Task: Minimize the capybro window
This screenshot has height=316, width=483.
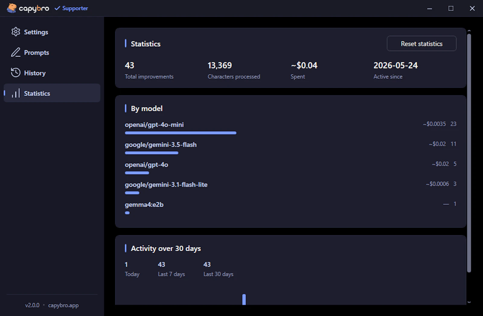Action: point(429,8)
